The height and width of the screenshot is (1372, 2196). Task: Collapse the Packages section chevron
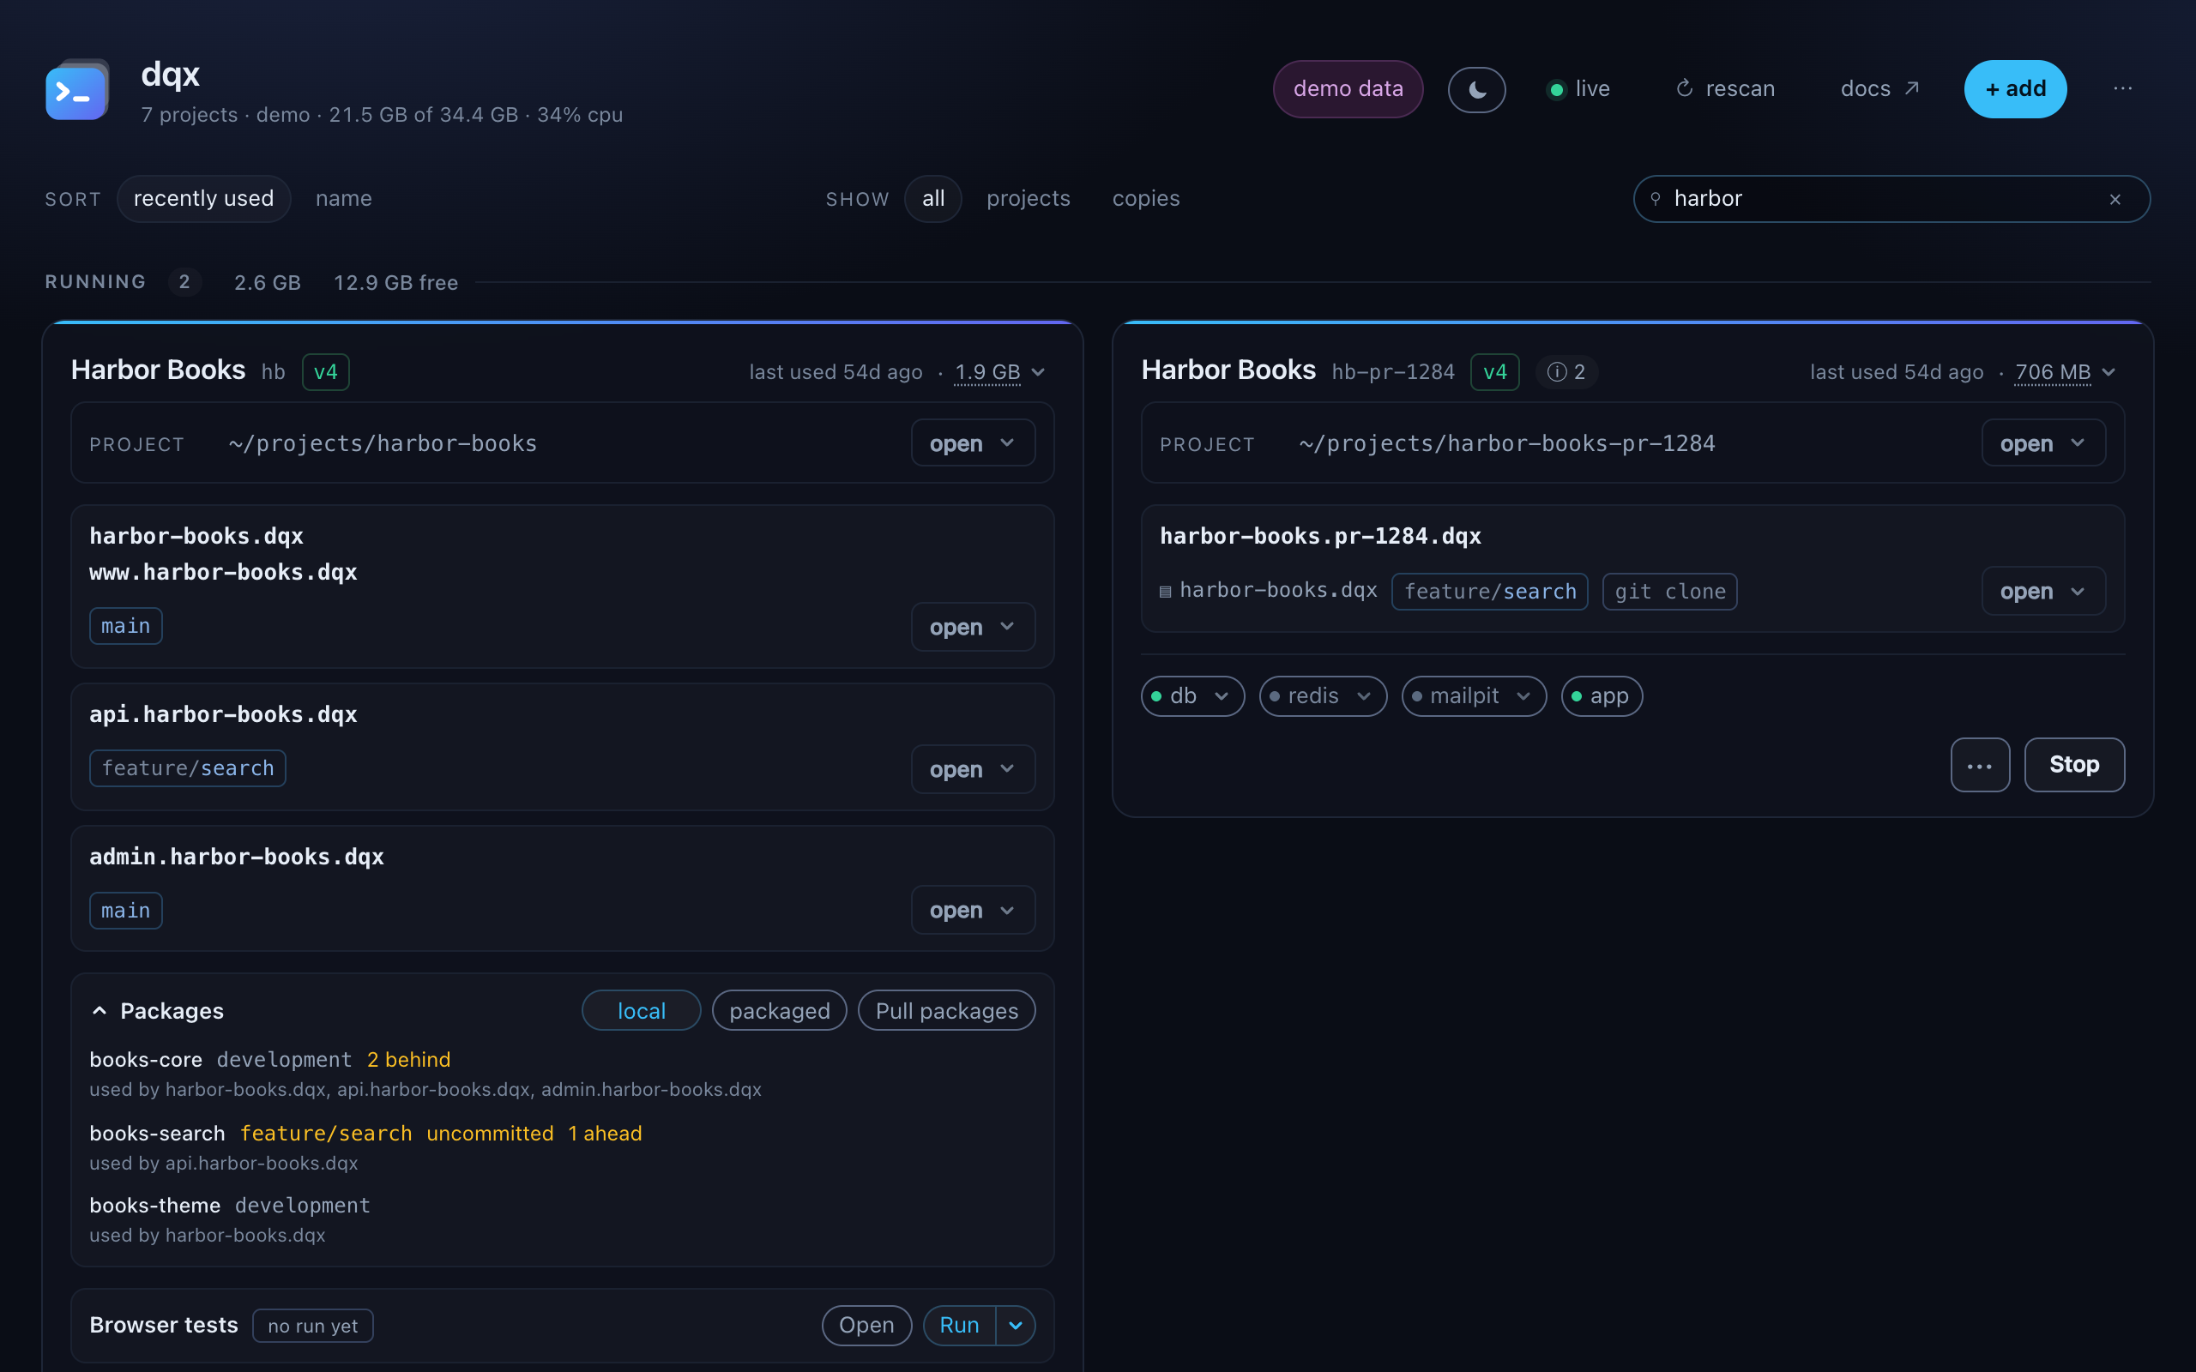click(100, 1011)
